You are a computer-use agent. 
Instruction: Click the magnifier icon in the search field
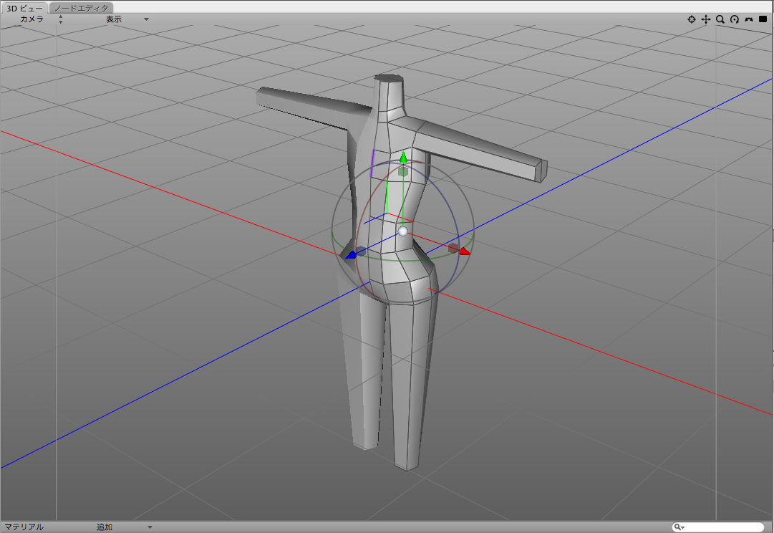679,527
